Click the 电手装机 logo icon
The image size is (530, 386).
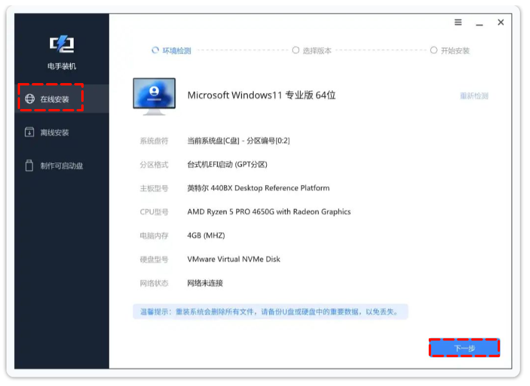tap(62, 44)
